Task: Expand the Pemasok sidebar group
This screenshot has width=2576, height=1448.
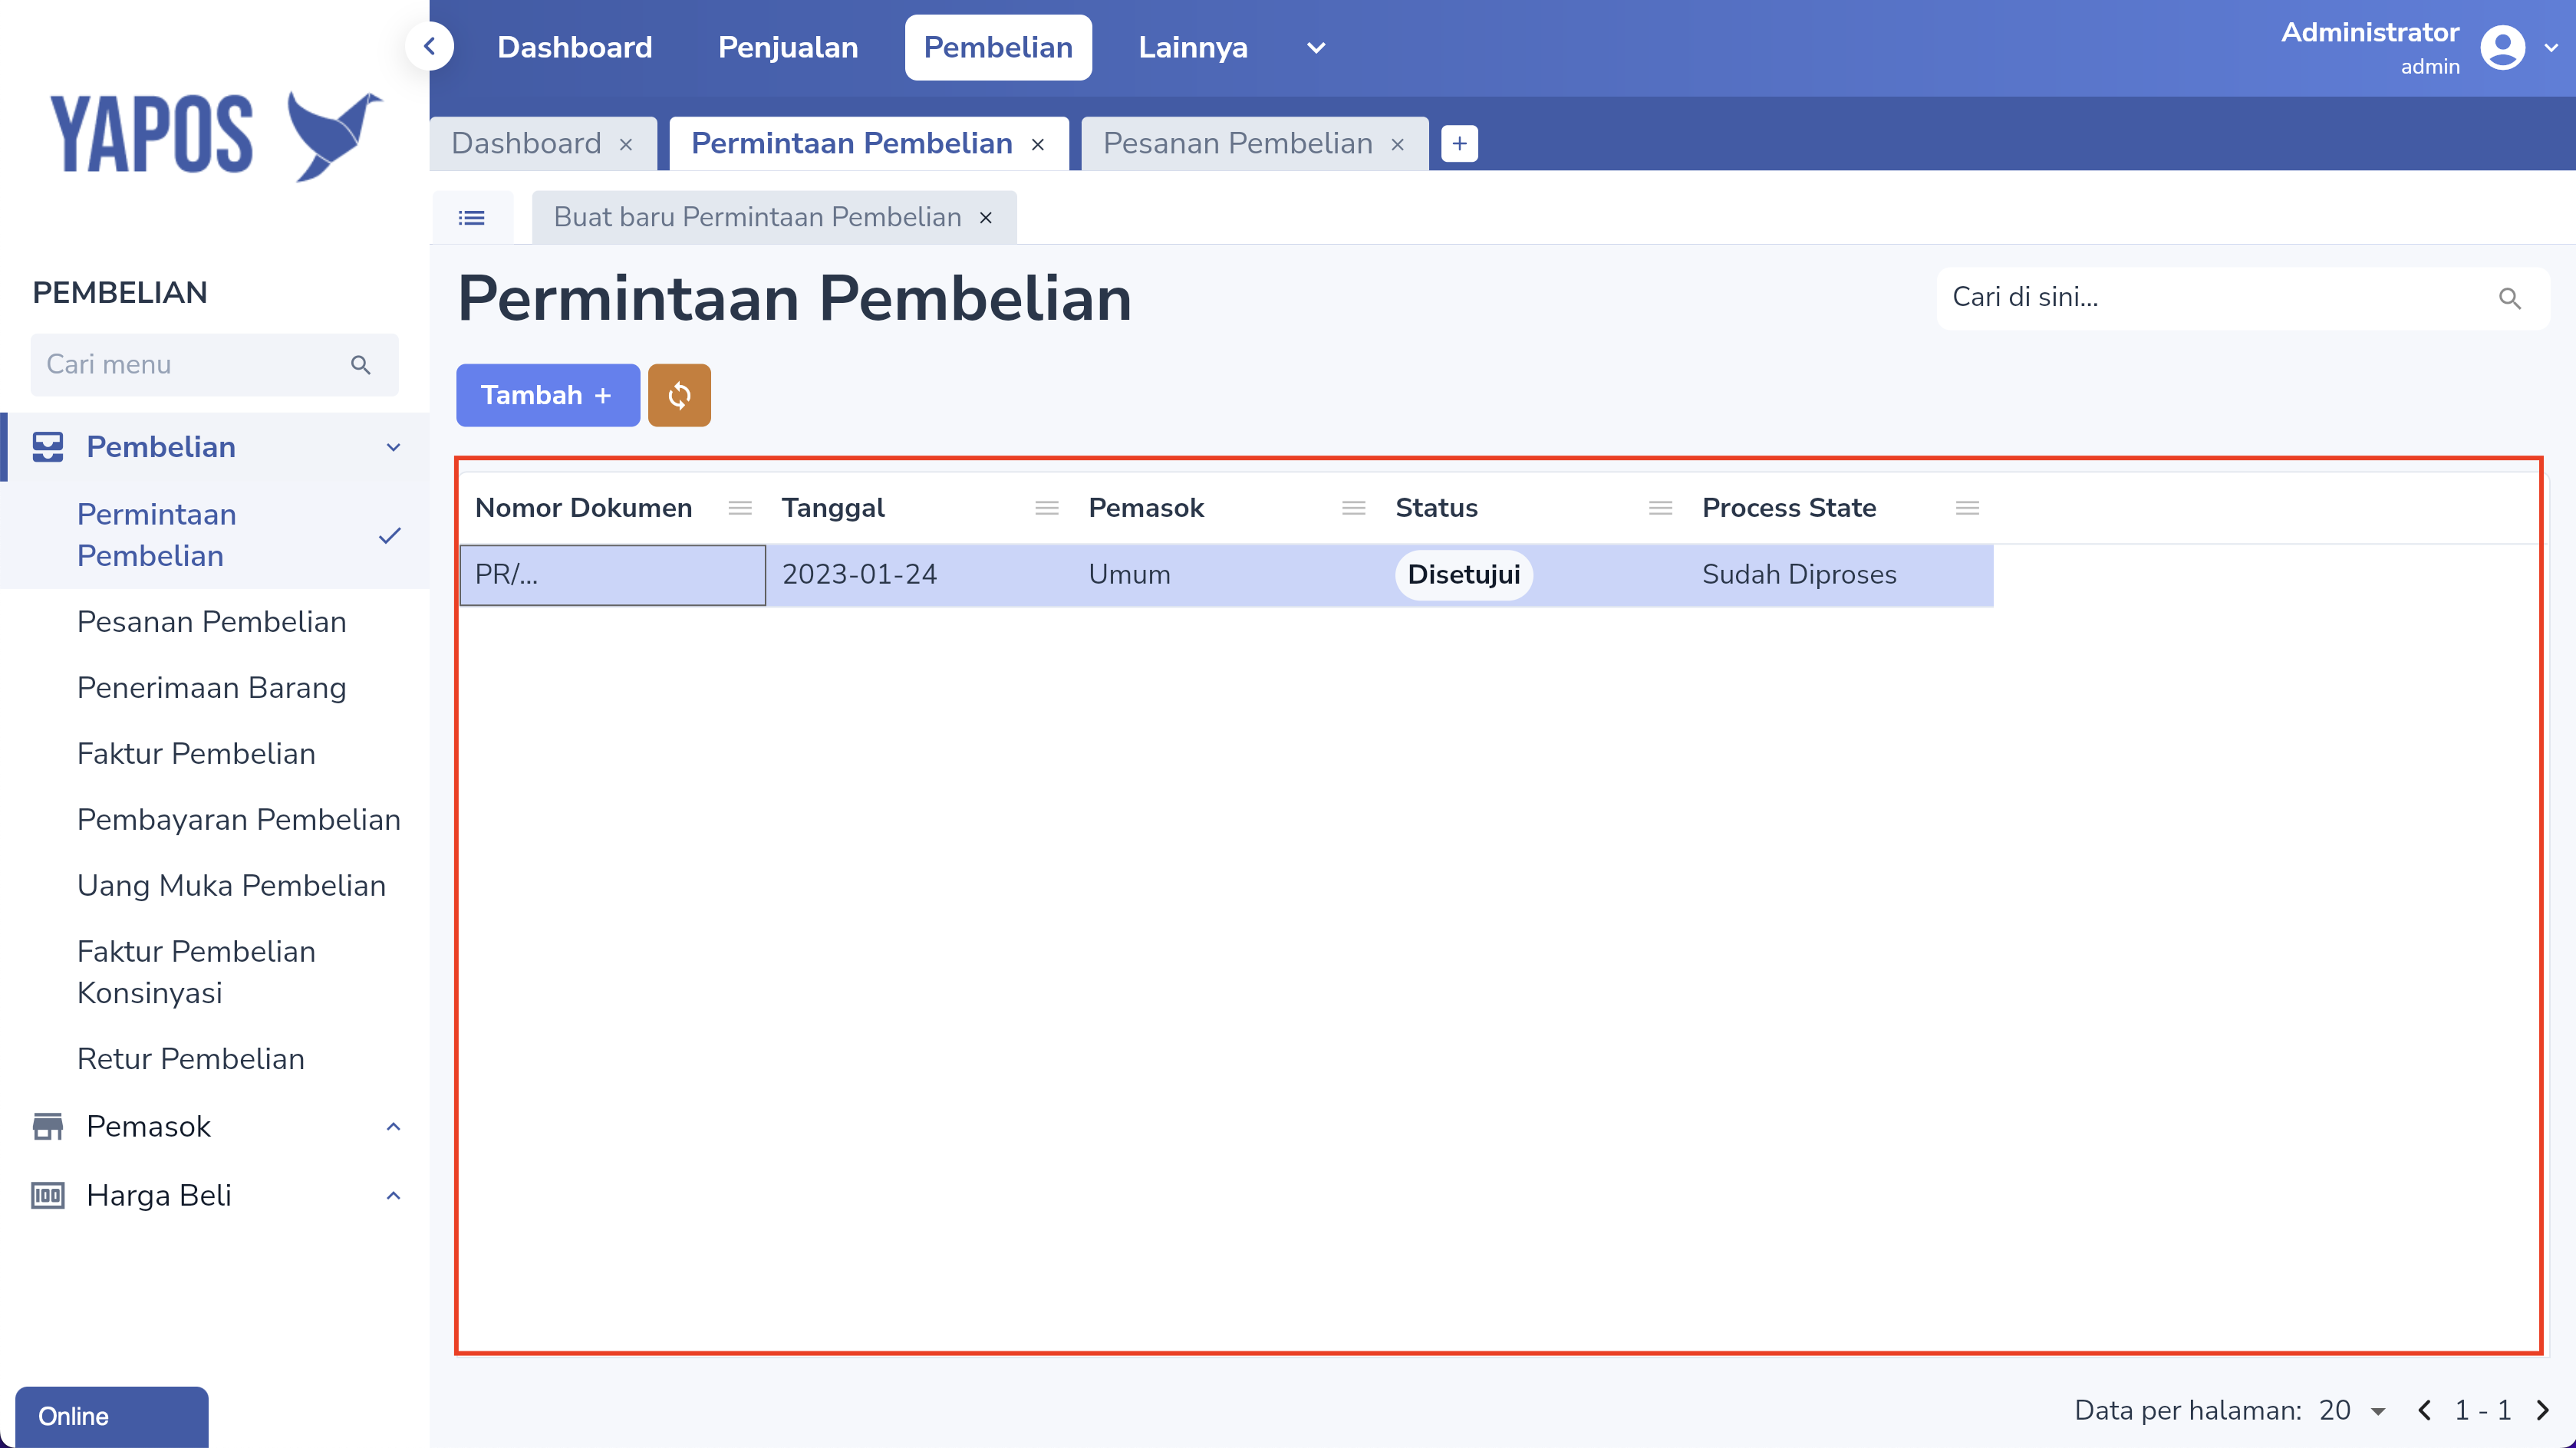Action: click(x=393, y=1127)
